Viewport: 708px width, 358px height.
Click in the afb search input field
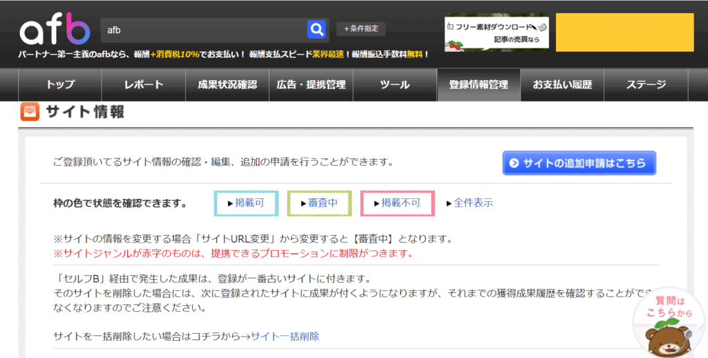204,30
